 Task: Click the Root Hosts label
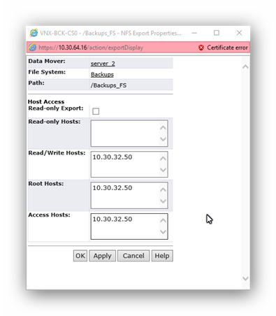[46, 184]
